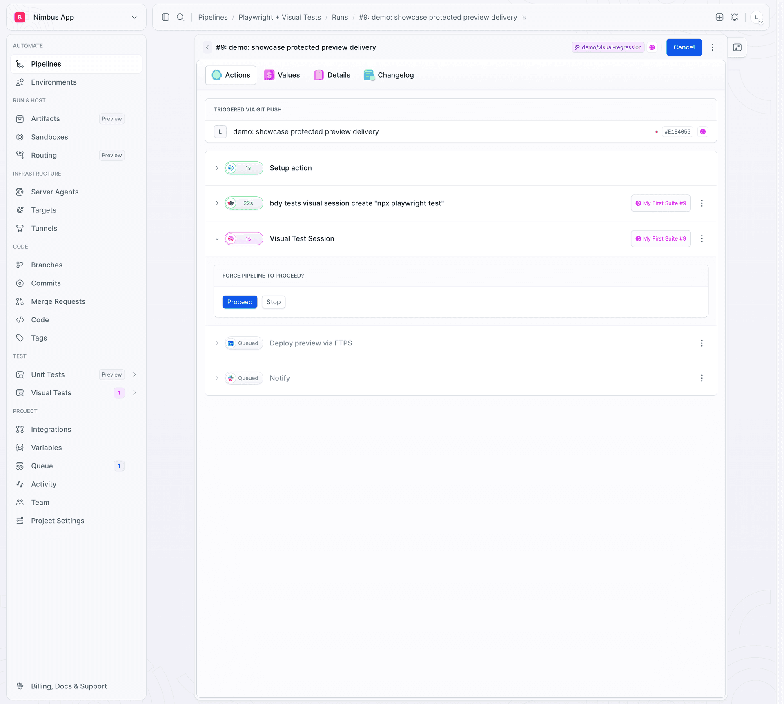Open Project Settings
Screen dimensions: 784x704
point(76,521)
